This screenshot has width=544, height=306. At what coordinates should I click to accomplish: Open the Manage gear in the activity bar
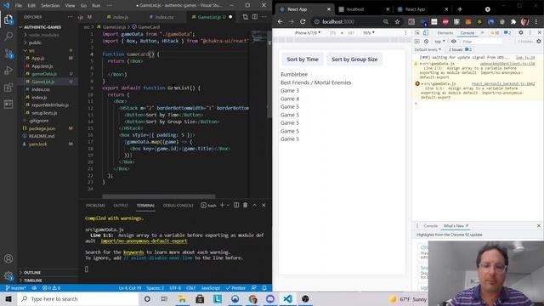(x=8, y=275)
